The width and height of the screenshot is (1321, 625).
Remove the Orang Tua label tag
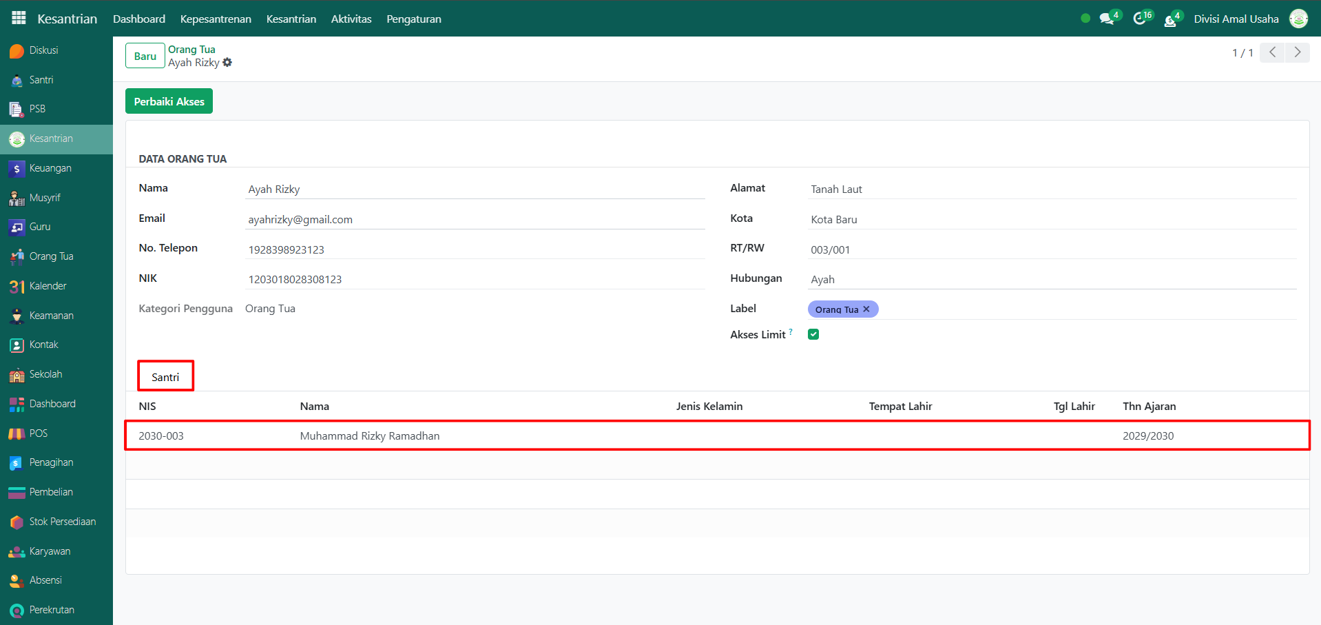coord(866,309)
